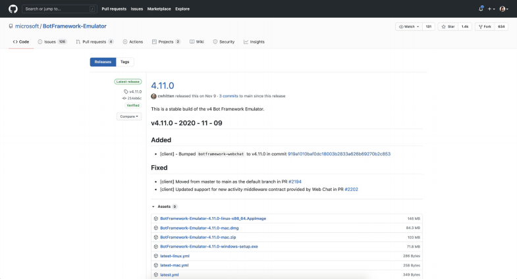This screenshot has width=517, height=279.
Task: View the 1.4k stargazers count
Action: pyautogui.click(x=465, y=27)
